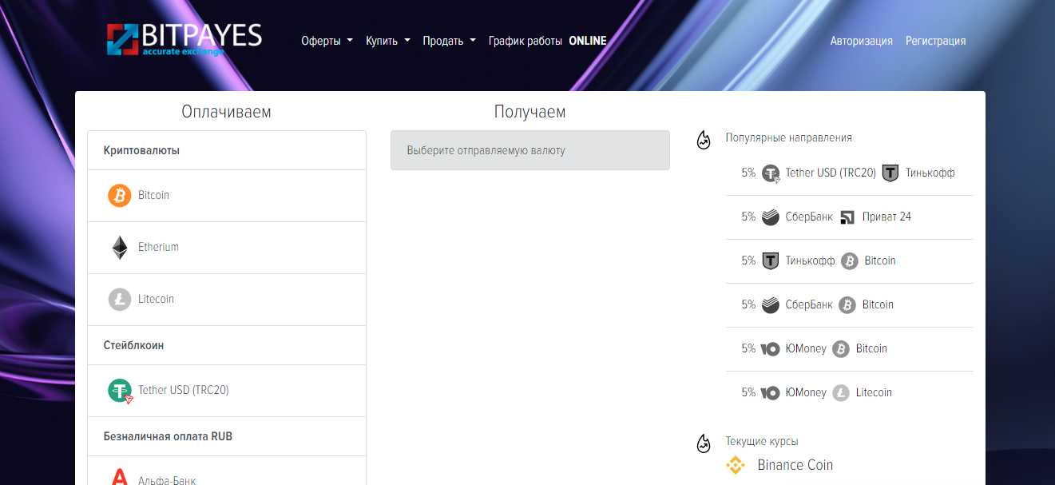This screenshot has width=1055, height=485.
Task: Click the Etherium diamond icon
Action: coord(120,248)
